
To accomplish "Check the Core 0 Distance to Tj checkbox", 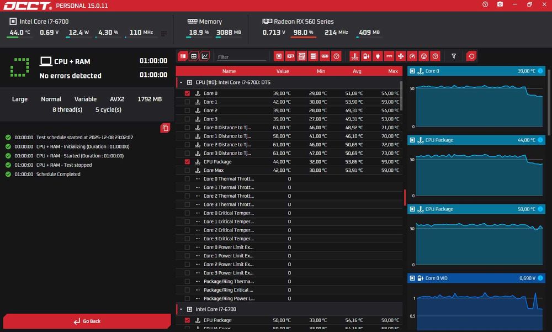I will point(187,128).
